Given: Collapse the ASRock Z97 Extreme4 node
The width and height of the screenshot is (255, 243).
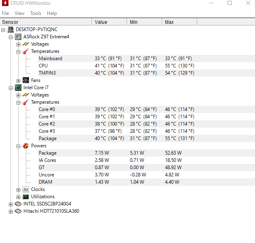Looking at the screenshot, I should coord(10,37).
